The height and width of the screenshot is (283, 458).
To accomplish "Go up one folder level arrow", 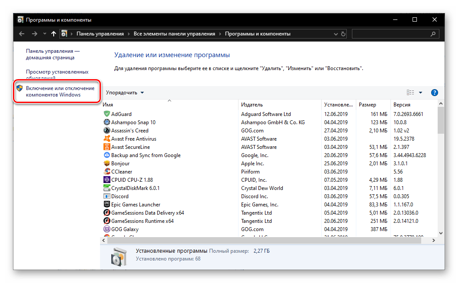I will coord(53,34).
